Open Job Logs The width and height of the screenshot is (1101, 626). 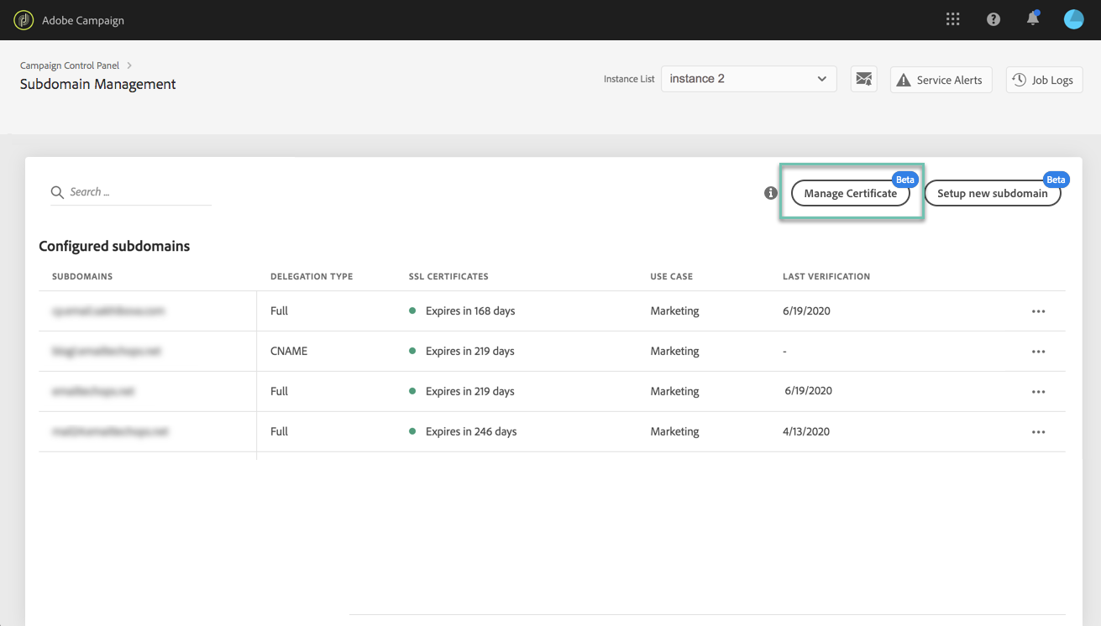tap(1044, 80)
